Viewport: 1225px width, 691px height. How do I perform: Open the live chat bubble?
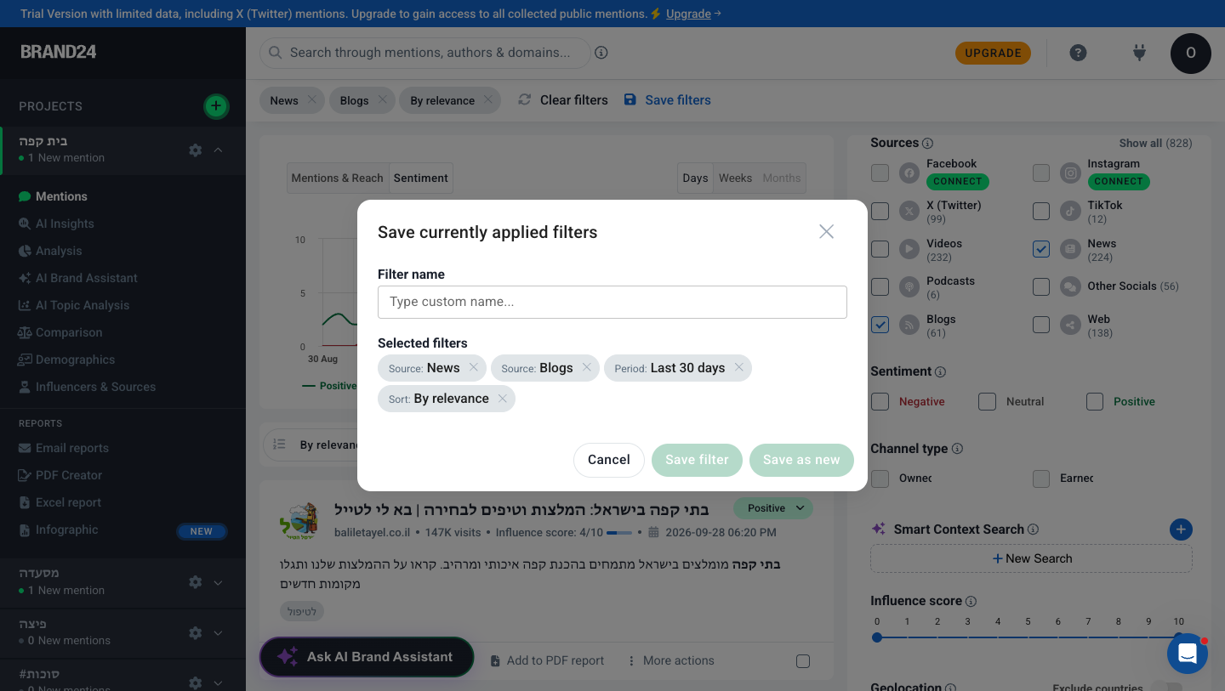coord(1188,654)
